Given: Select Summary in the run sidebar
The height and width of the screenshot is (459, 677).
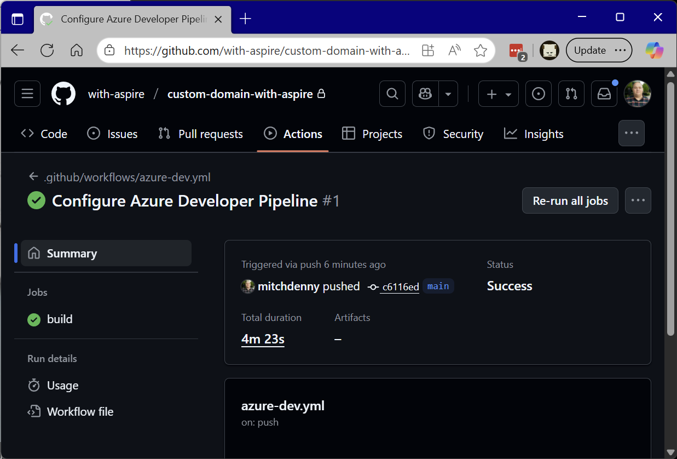Looking at the screenshot, I should tap(106, 253).
